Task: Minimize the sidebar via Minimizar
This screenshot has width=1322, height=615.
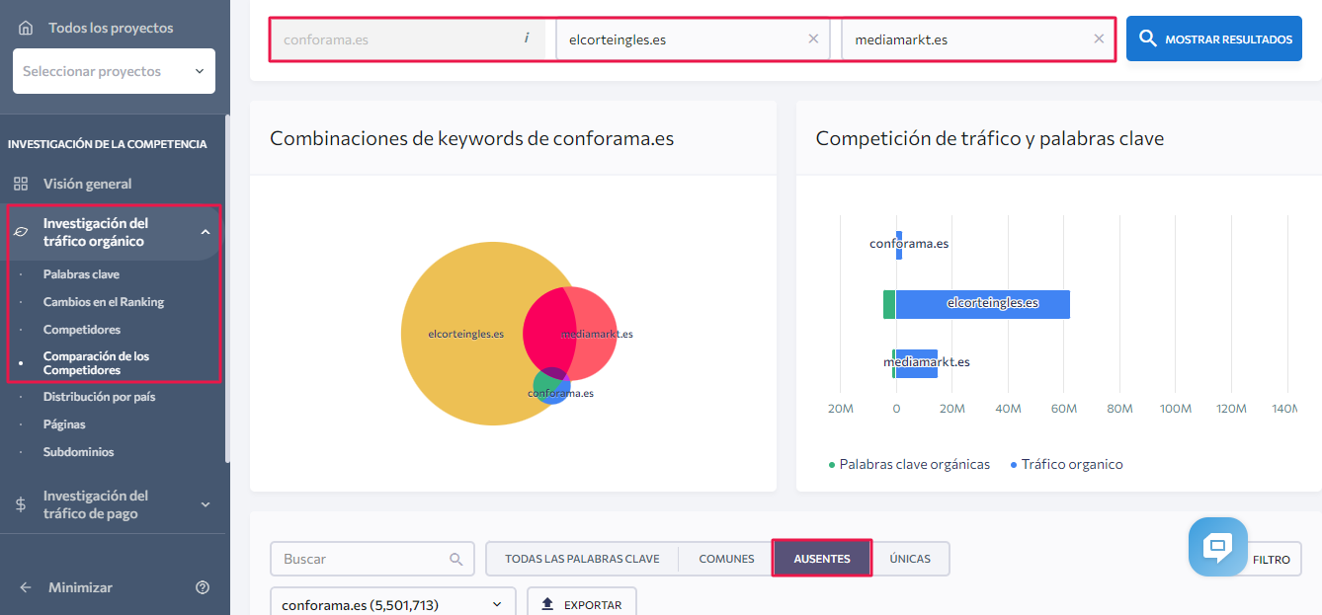Action: click(x=80, y=587)
